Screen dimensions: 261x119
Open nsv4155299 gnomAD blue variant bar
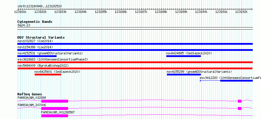pos(184,75)
